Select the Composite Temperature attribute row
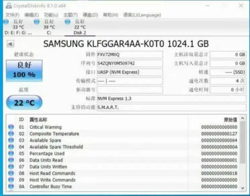 123,133
